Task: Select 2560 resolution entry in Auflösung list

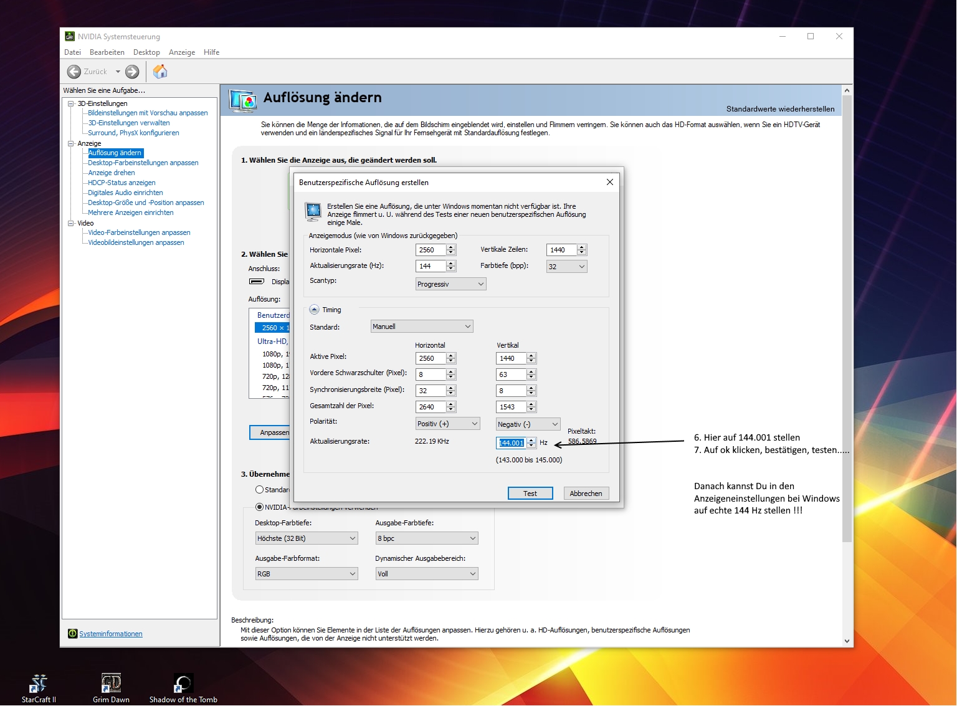Action: click(x=273, y=328)
